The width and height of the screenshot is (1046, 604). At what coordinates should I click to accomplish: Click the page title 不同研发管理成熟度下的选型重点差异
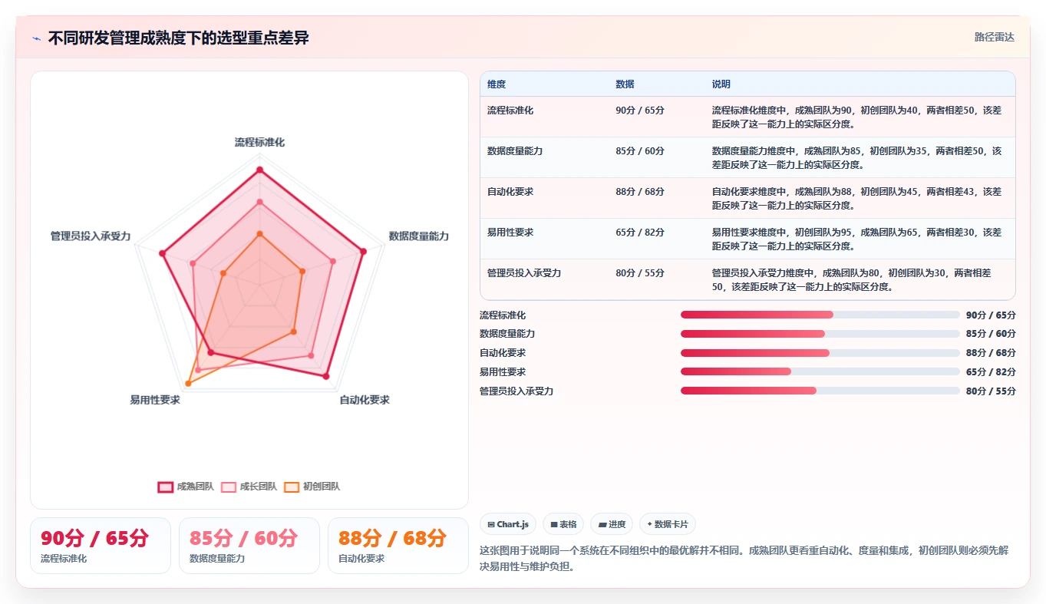point(179,38)
